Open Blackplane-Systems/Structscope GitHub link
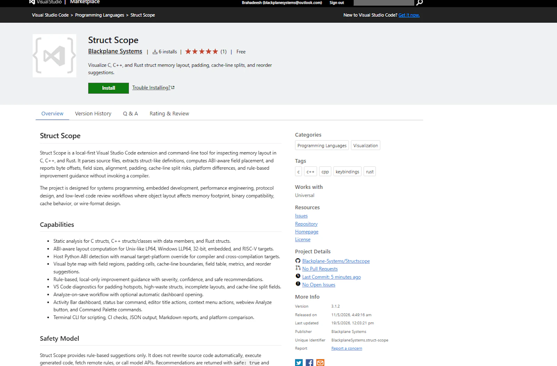The image size is (557, 366). 336,261
